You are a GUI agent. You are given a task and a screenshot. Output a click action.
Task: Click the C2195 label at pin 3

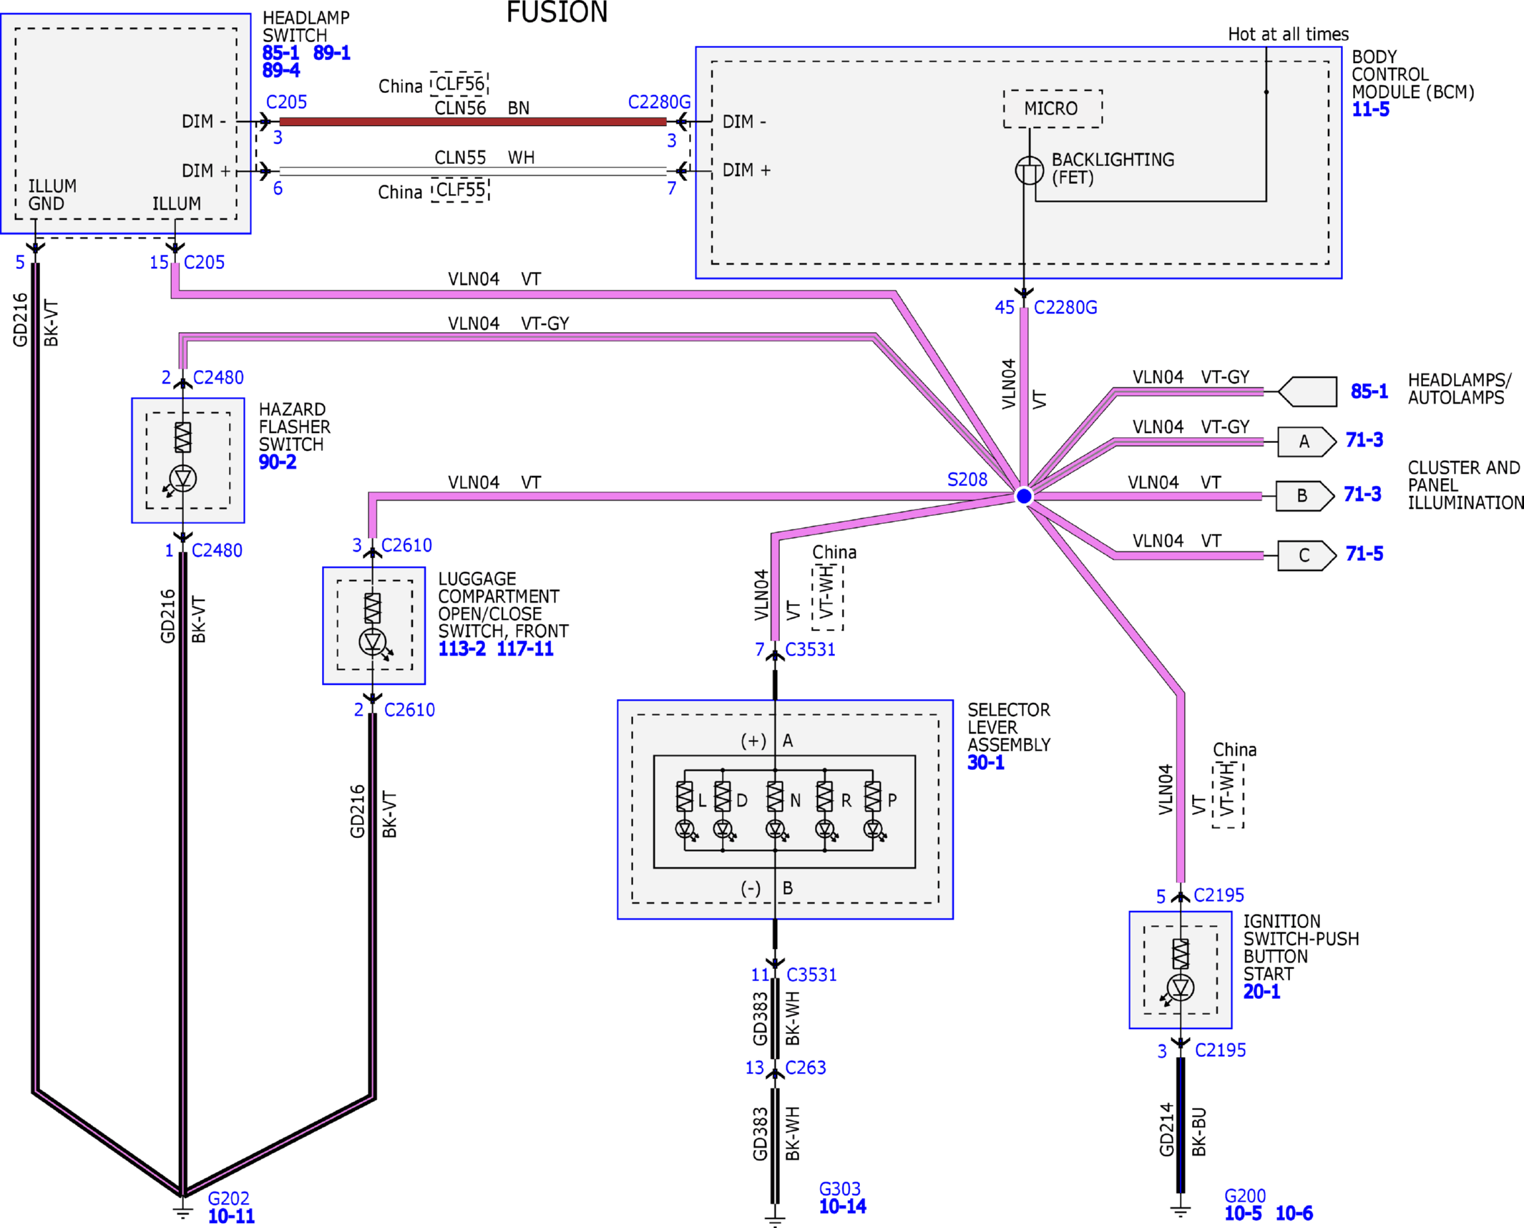1221,1051
